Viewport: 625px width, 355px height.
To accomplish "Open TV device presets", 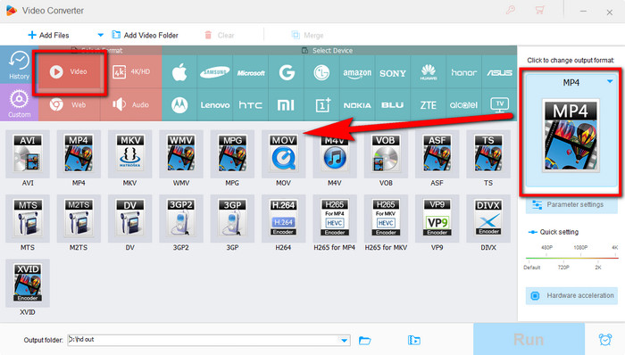I will pyautogui.click(x=499, y=105).
